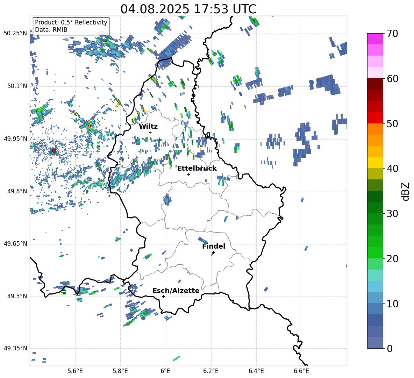Click the 50.1°N latitude label
This screenshot has height=378, width=414.
(x=17, y=86)
